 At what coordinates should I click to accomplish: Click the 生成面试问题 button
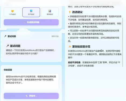(x=31, y=22)
